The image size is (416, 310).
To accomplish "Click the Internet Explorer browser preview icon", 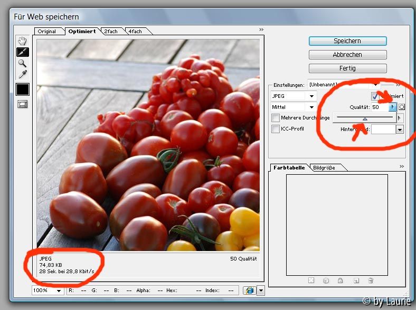I will [250, 291].
